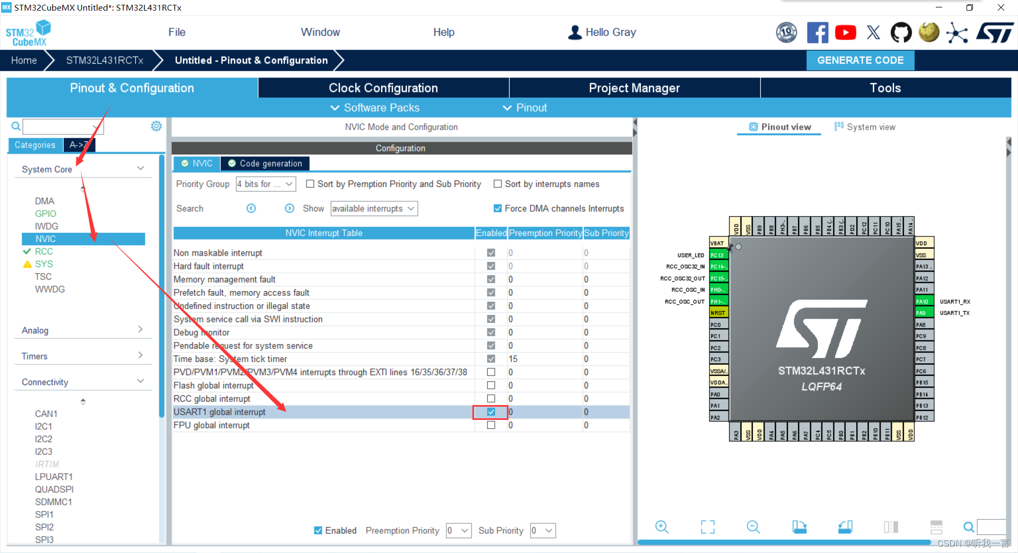Open the Priority Group dropdown
This screenshot has width=1018, height=553.
(266, 184)
